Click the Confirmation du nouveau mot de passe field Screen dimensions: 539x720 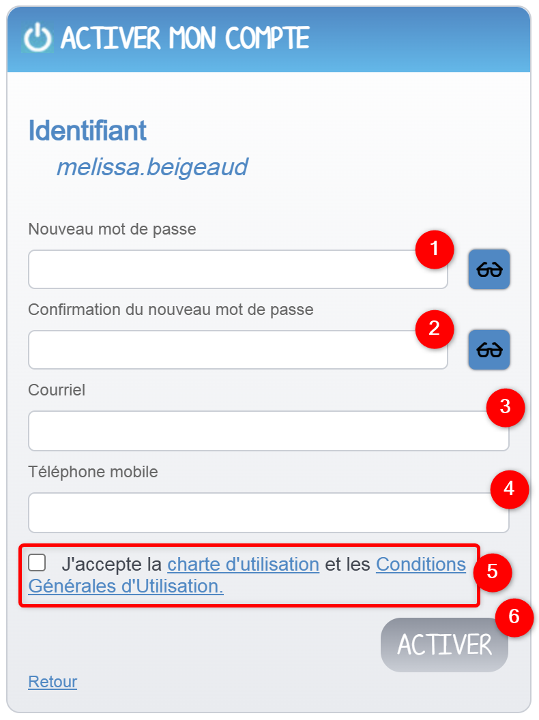coord(237,349)
